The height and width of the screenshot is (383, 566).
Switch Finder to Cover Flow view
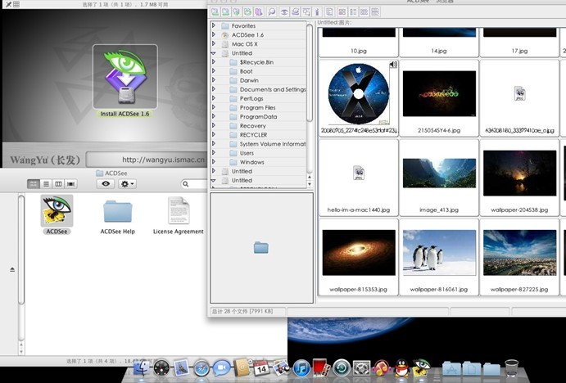tap(70, 184)
